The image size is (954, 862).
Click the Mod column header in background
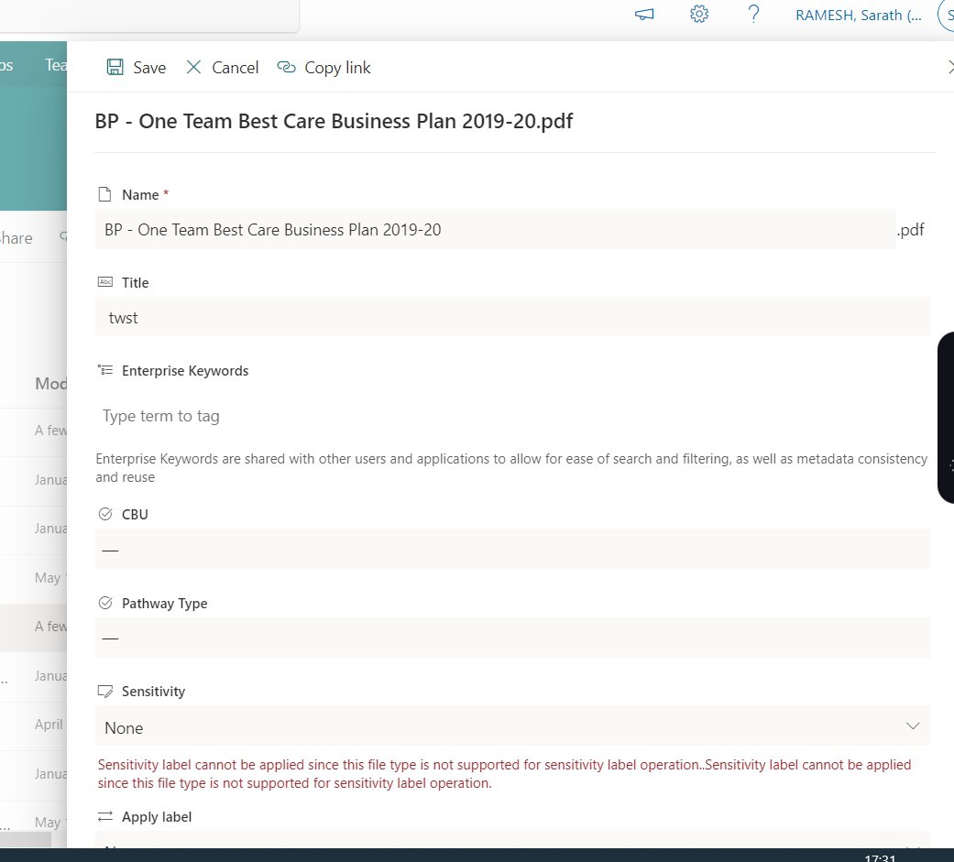pyautogui.click(x=50, y=384)
